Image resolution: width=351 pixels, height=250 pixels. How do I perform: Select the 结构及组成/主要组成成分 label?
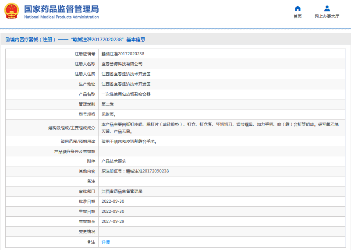pos(71,128)
